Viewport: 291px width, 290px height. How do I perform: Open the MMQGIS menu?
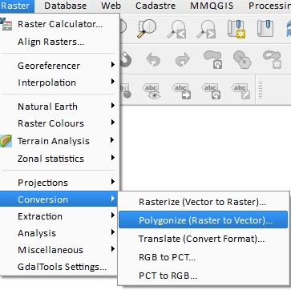[212, 6]
